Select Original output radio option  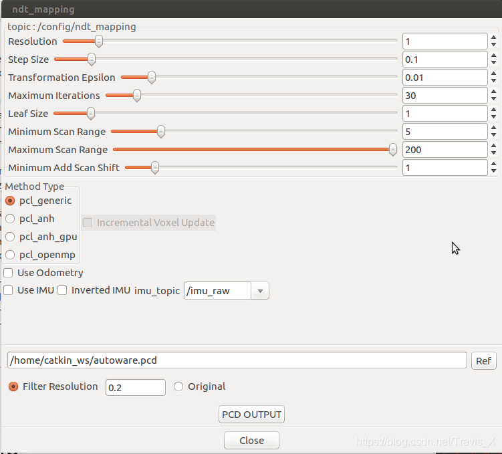(178, 386)
